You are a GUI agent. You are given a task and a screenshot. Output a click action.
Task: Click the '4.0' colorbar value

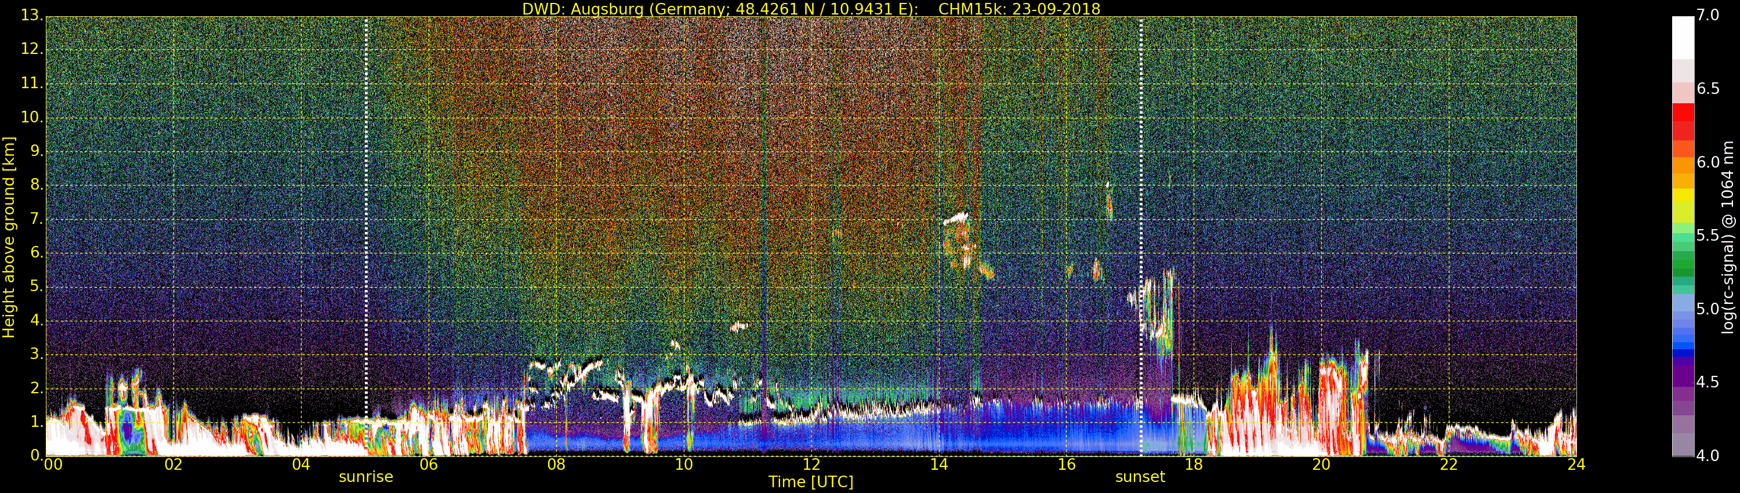pyautogui.click(x=1708, y=456)
